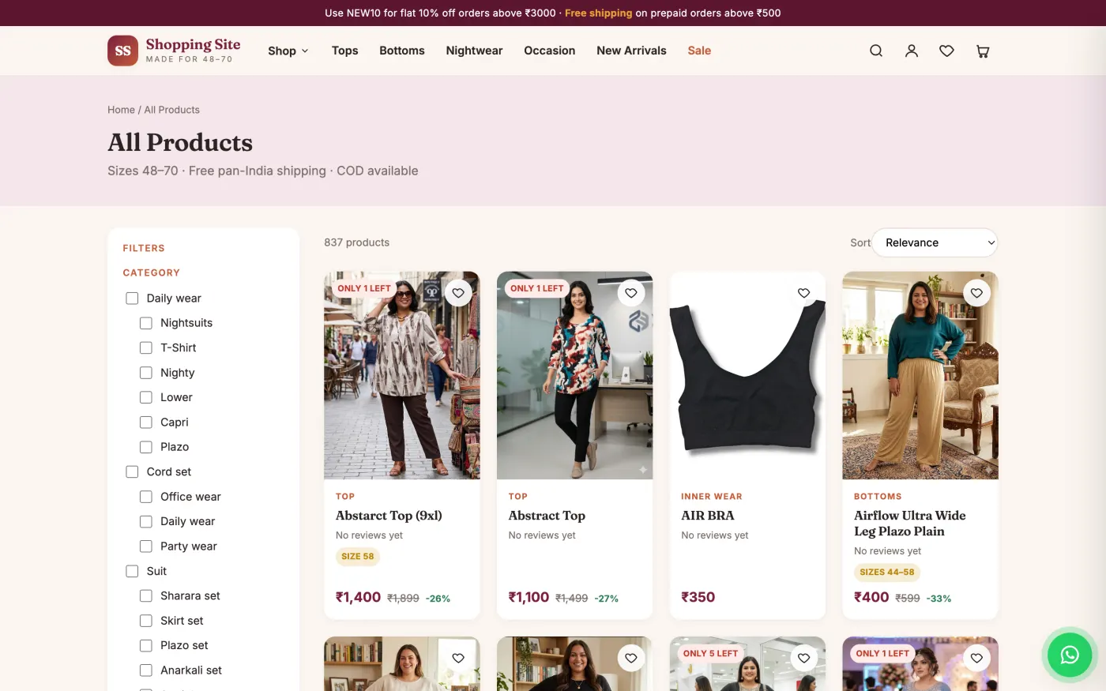This screenshot has height=691, width=1106.
Task: Click the INNER WEAR category label
Action: pos(712,497)
